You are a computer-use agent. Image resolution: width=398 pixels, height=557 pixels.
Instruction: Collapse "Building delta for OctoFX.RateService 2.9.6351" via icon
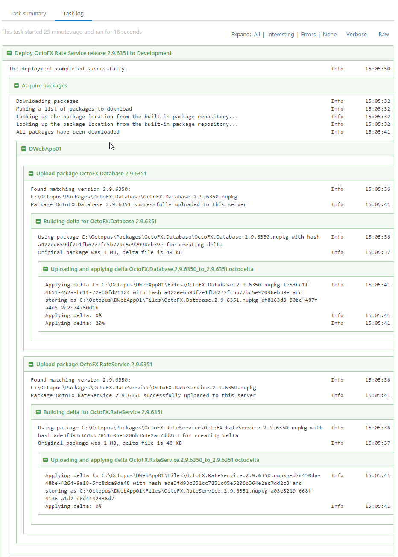pyautogui.click(x=38, y=412)
